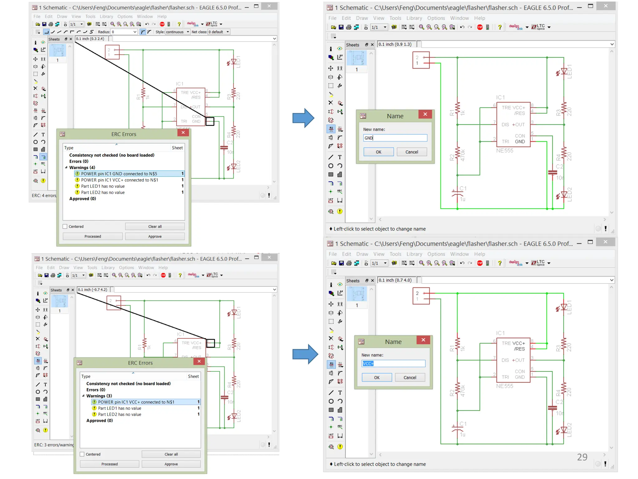Image resolution: width=638 pixels, height=479 pixels.
Task: Check Centered in the four-warnings ERC dialog
Action: point(65,226)
